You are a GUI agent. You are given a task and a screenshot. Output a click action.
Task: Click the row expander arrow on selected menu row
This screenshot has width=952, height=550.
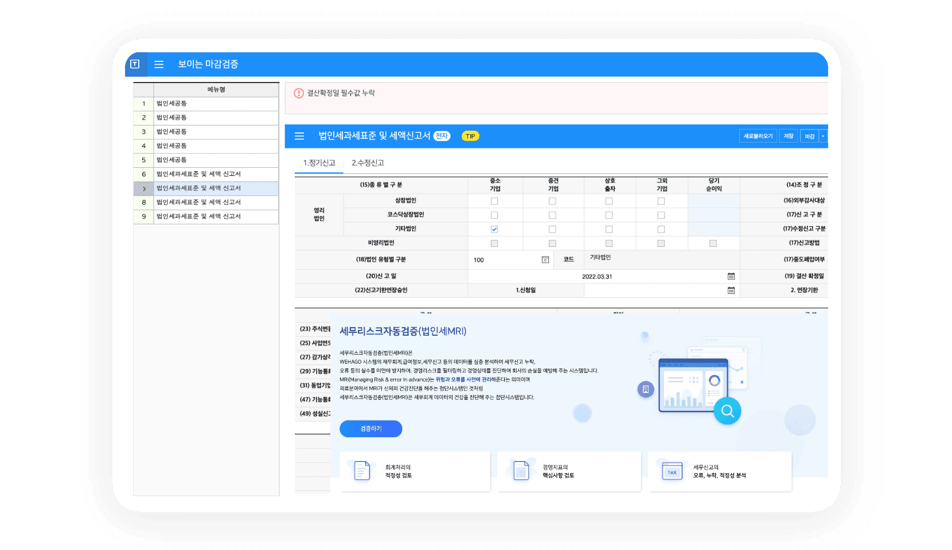coord(144,188)
